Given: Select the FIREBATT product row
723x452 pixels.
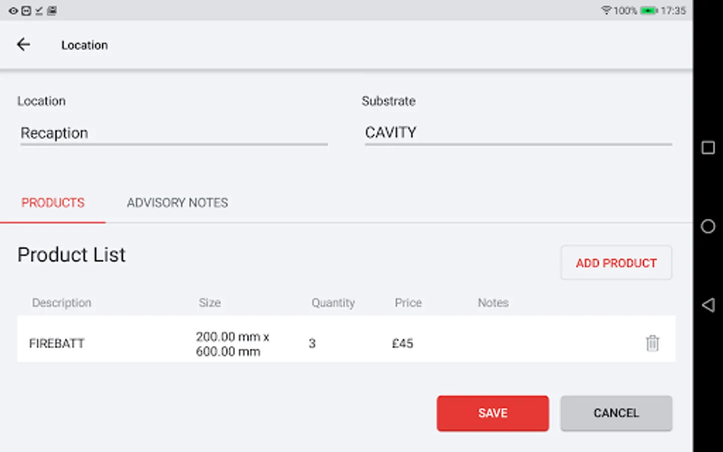Looking at the screenshot, I should (x=57, y=344).
